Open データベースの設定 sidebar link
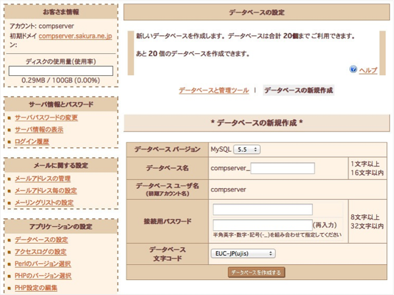Viewport: 394px width, 295px height. click(42, 239)
